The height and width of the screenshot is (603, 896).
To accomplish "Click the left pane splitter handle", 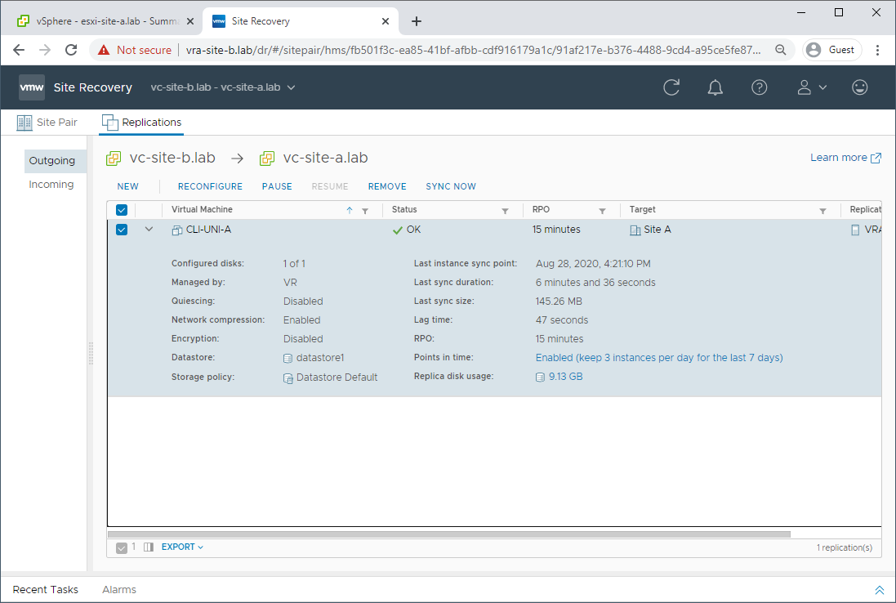I will click(91, 353).
